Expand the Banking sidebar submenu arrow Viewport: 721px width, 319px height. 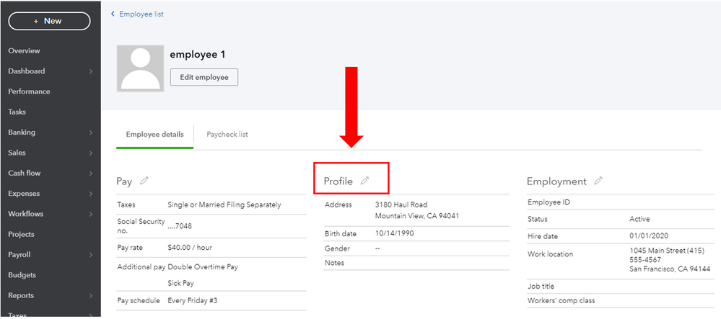90,132
